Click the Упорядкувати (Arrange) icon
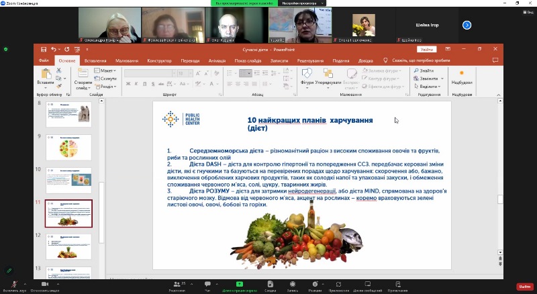 (328, 73)
